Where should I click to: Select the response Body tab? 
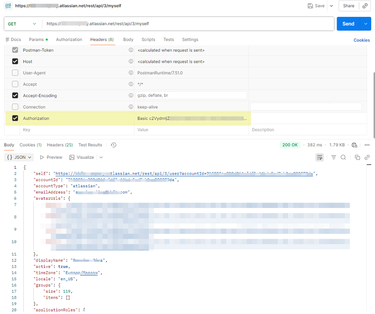tap(9, 145)
